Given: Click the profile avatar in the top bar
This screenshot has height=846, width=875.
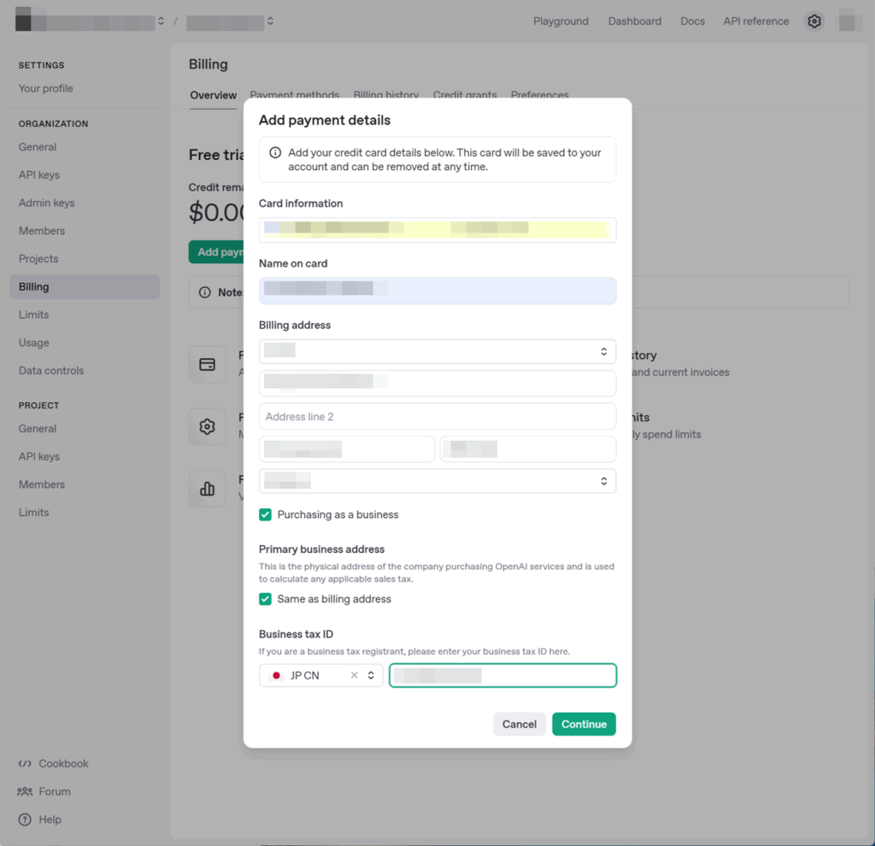Looking at the screenshot, I should [849, 21].
